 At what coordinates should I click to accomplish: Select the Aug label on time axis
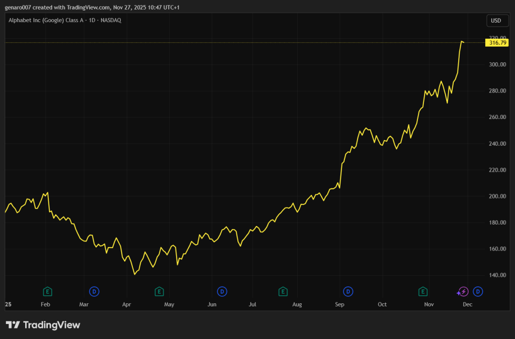point(297,304)
